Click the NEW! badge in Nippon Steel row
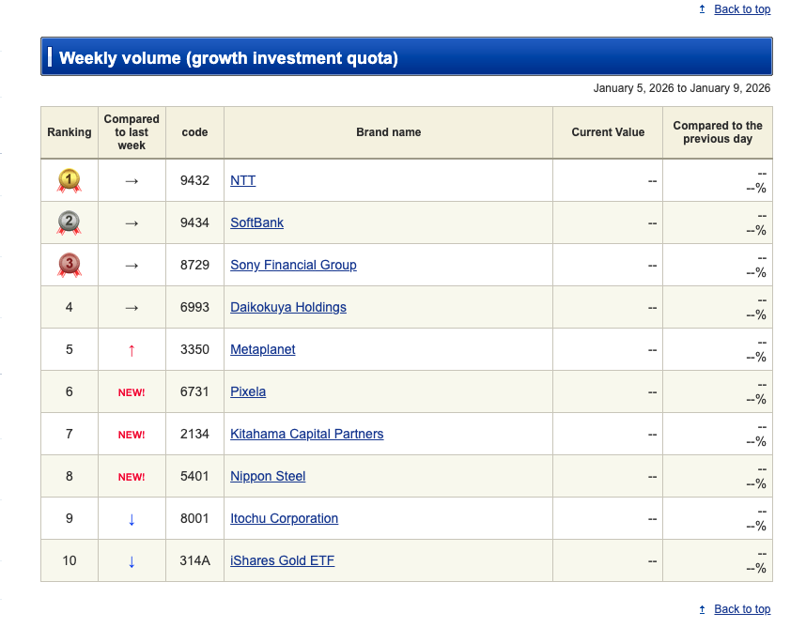 [132, 477]
